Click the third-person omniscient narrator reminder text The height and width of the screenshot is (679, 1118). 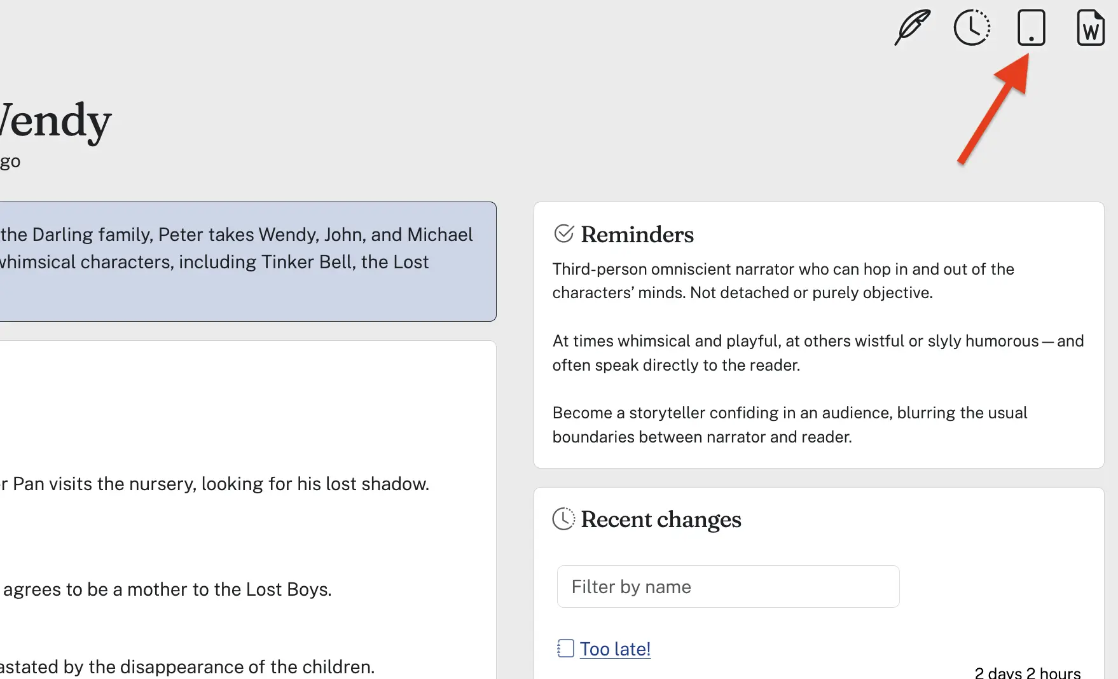pos(783,280)
